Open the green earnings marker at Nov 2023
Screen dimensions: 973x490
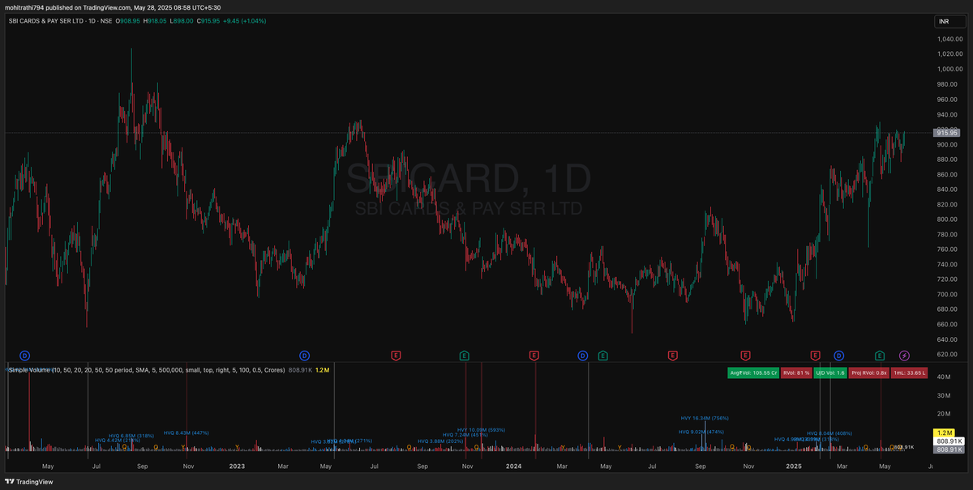coord(465,356)
